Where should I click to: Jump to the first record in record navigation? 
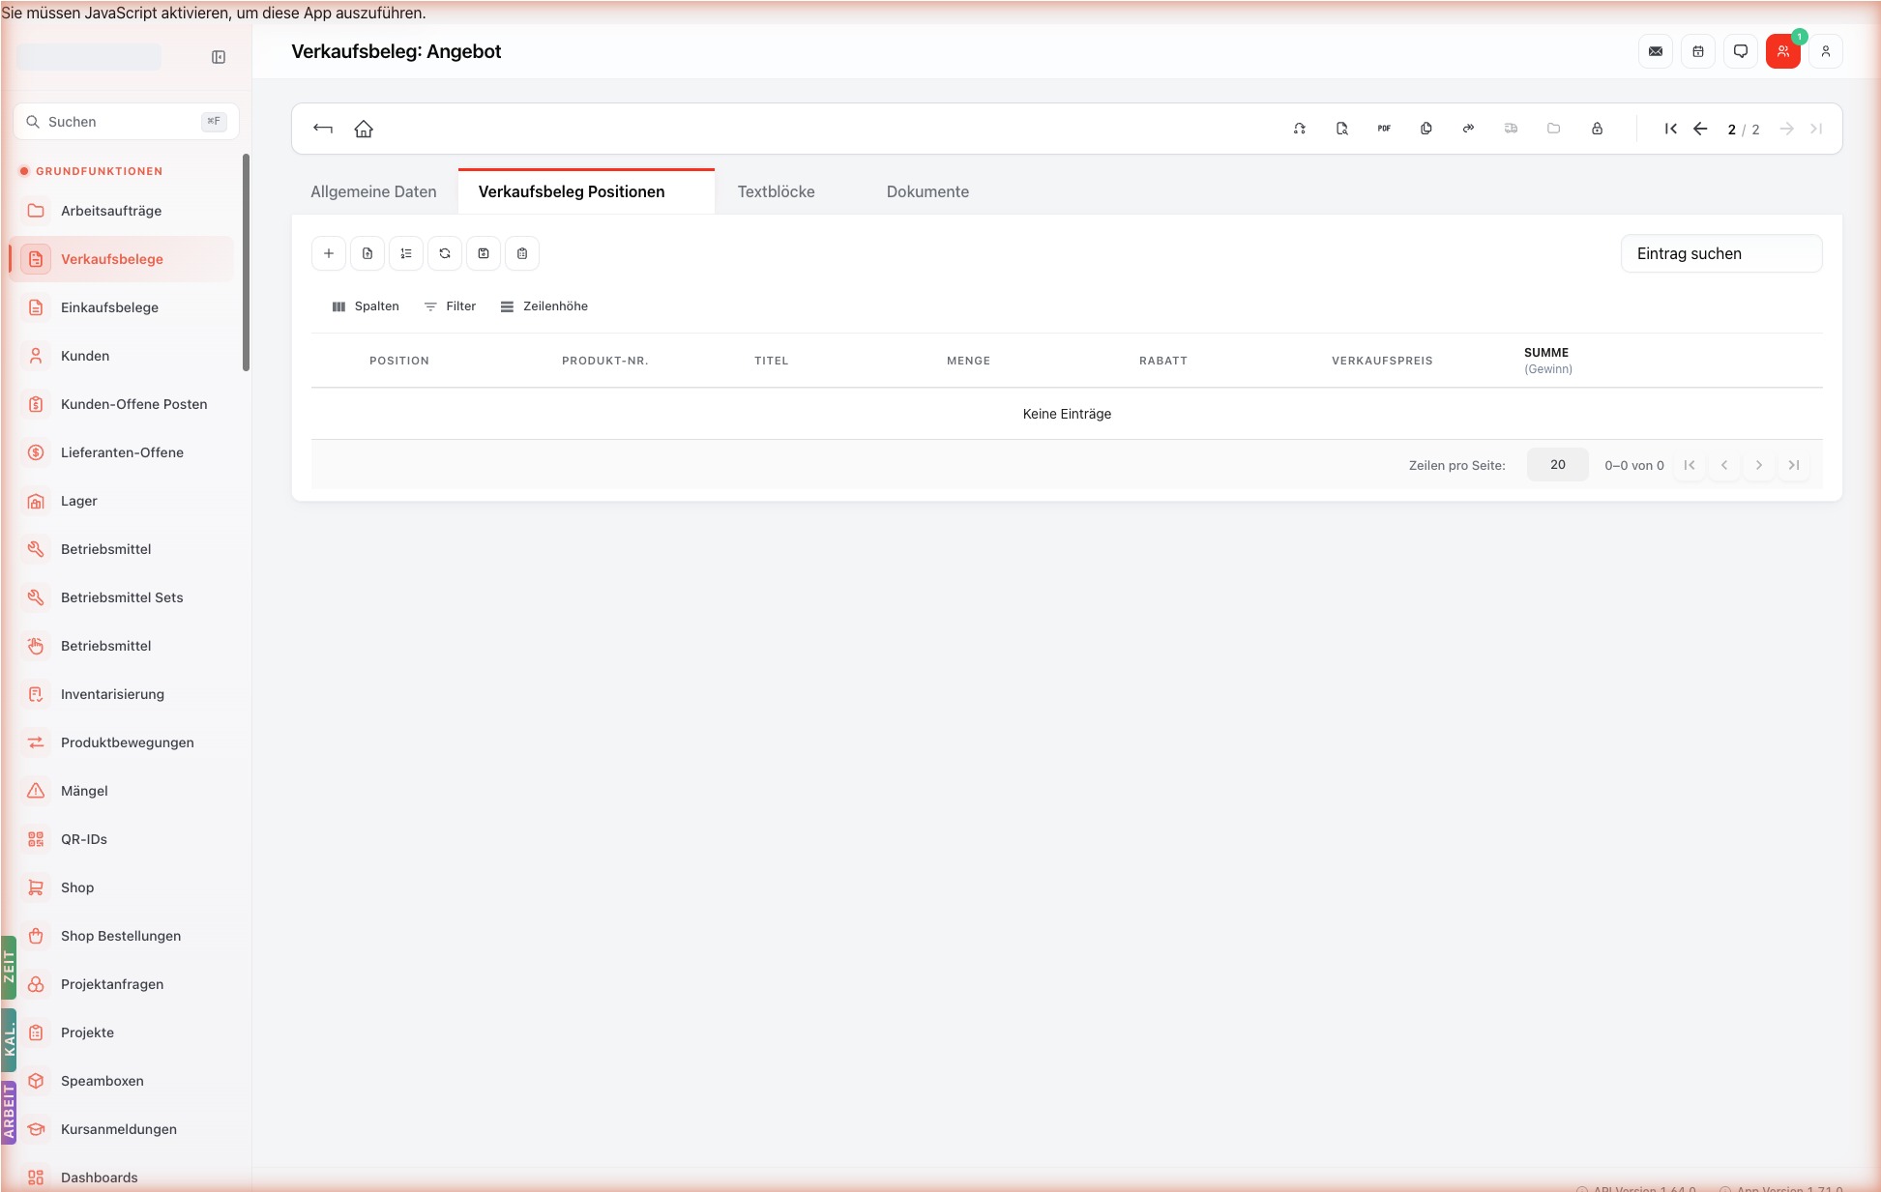[1671, 129]
